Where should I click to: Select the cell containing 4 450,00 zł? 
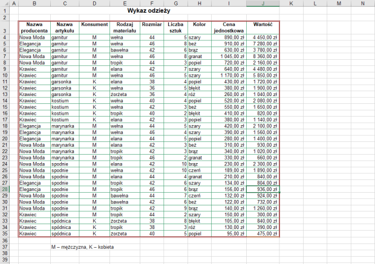point(263,37)
